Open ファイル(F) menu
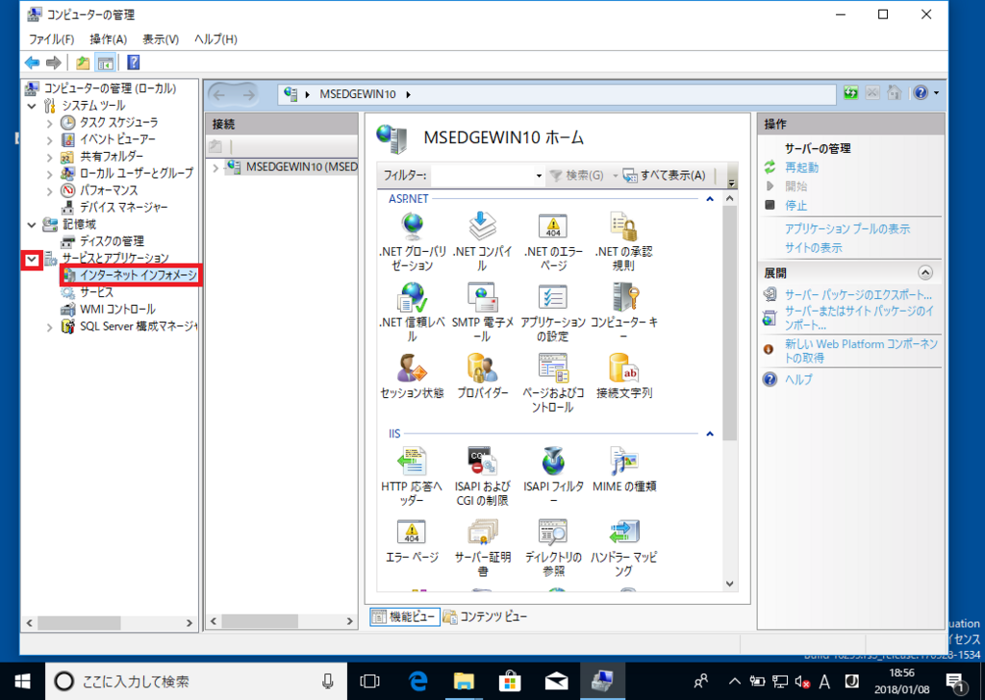Image resolution: width=985 pixels, height=700 pixels. 52,38
